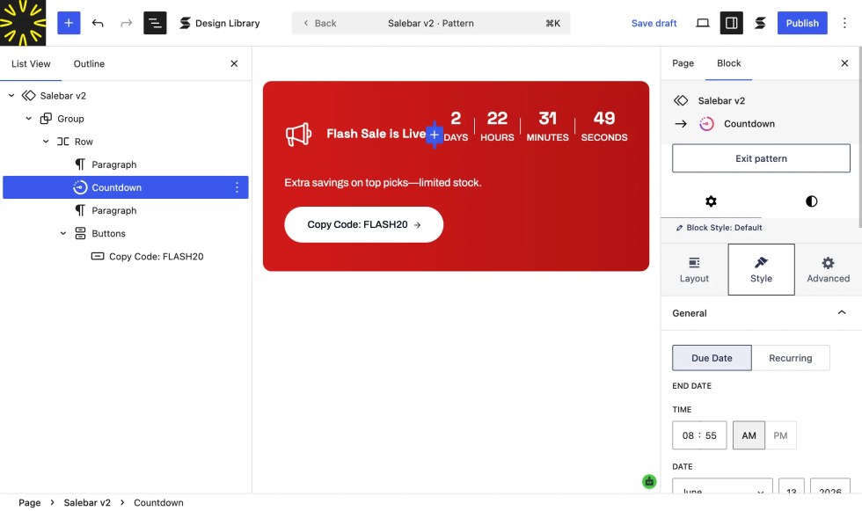Open the options three-dot menu
The height and width of the screenshot is (511, 862).
[844, 23]
